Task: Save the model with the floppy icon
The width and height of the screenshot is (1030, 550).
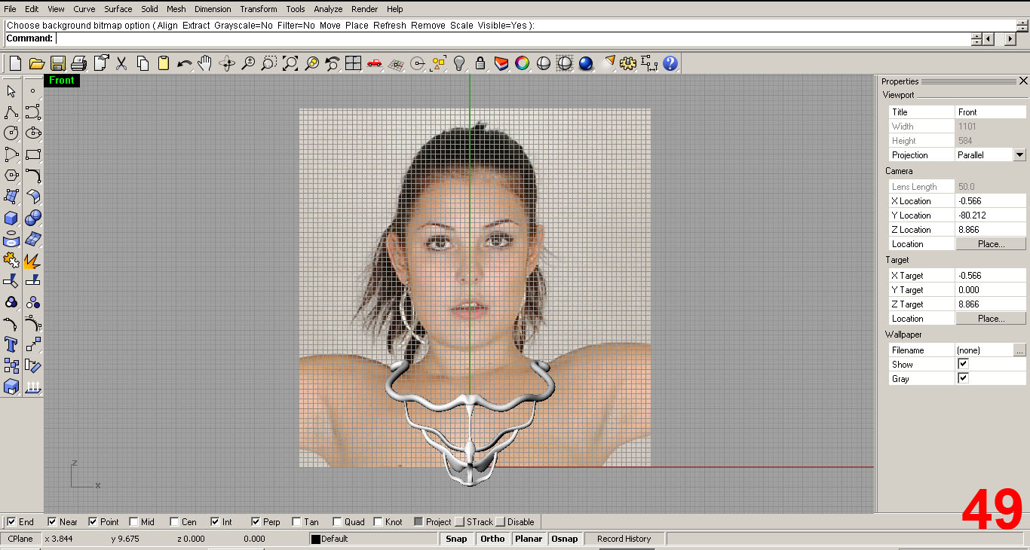Action: click(x=57, y=63)
